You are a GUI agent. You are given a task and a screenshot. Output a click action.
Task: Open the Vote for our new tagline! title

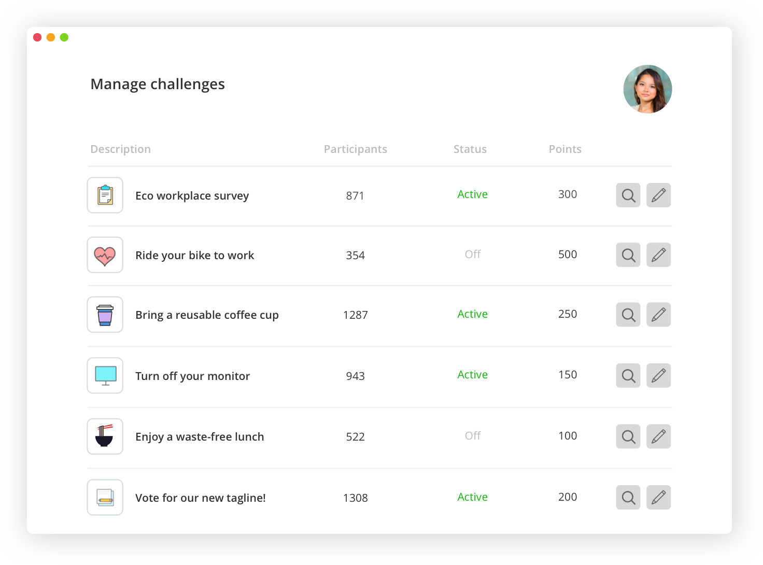[200, 498]
